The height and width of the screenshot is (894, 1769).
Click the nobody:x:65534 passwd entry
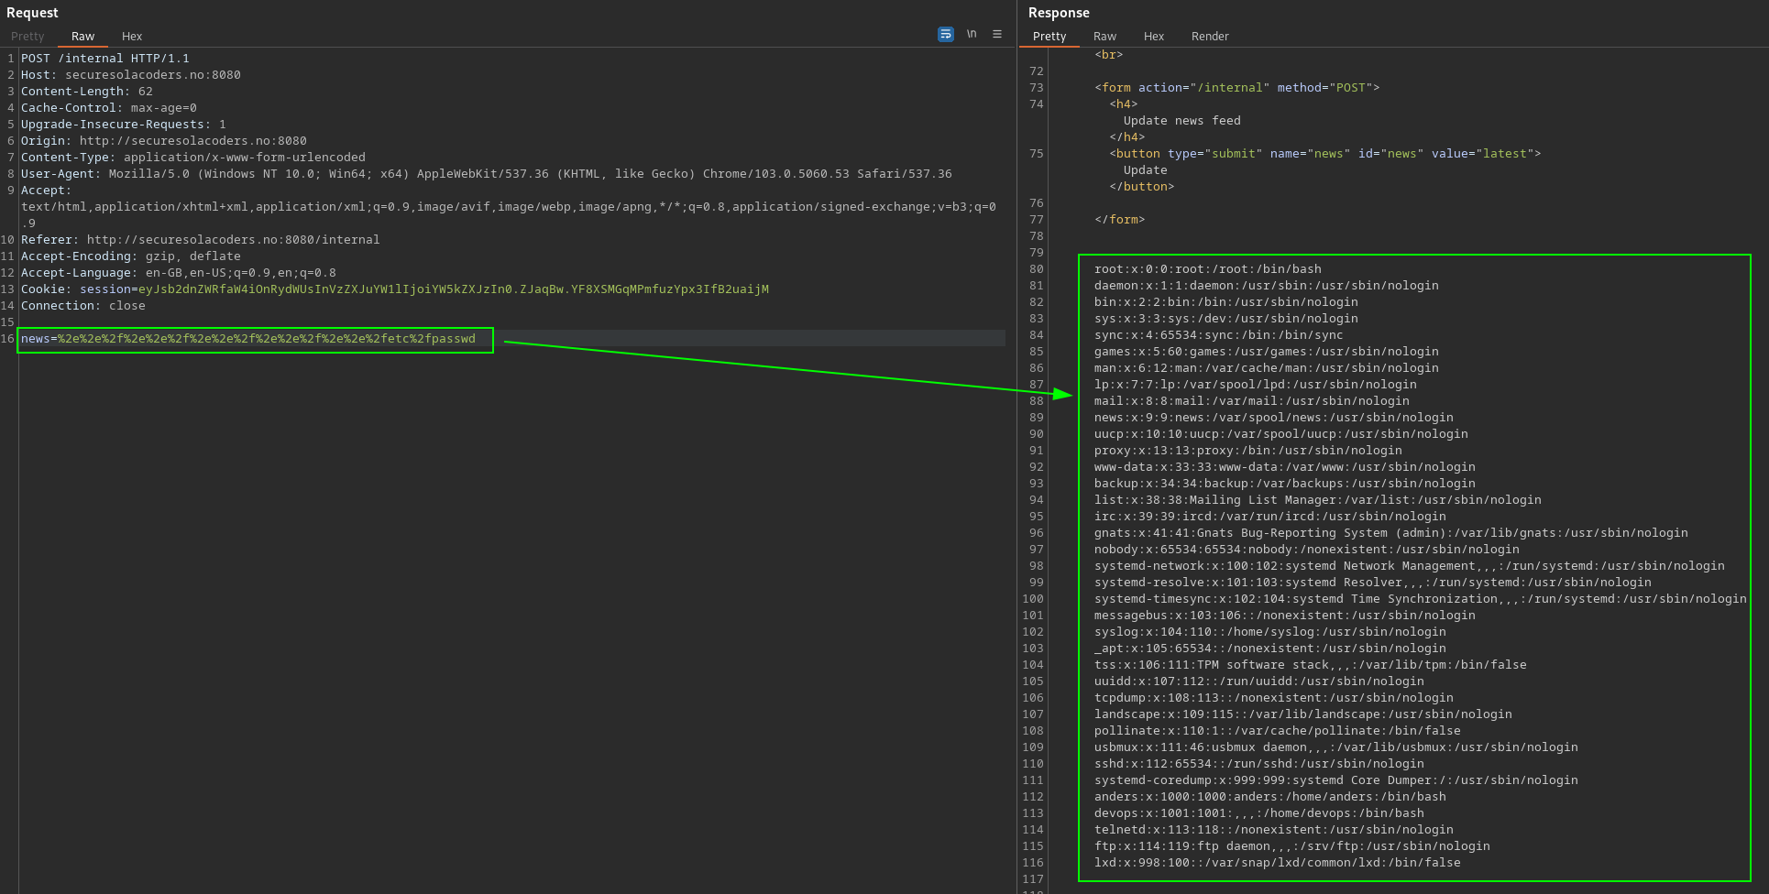pyautogui.click(x=1307, y=550)
